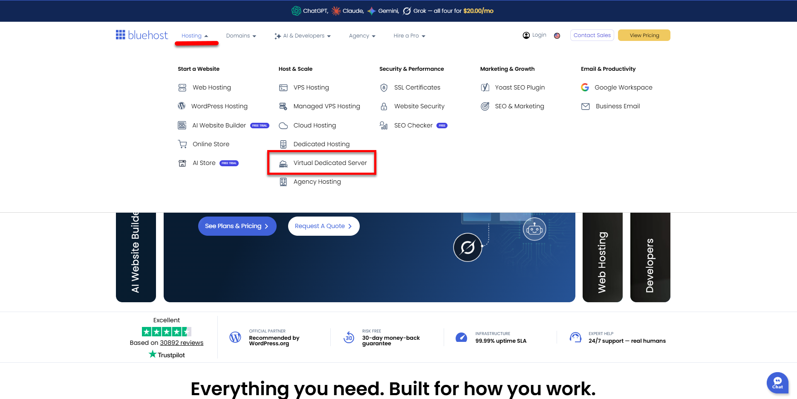
Task: Click the Managed VPS Hosting icon
Action: [283, 106]
